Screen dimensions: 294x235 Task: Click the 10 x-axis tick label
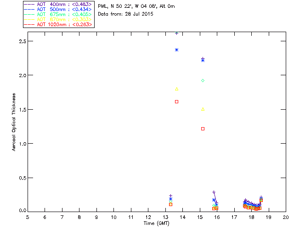click(x=113, y=218)
